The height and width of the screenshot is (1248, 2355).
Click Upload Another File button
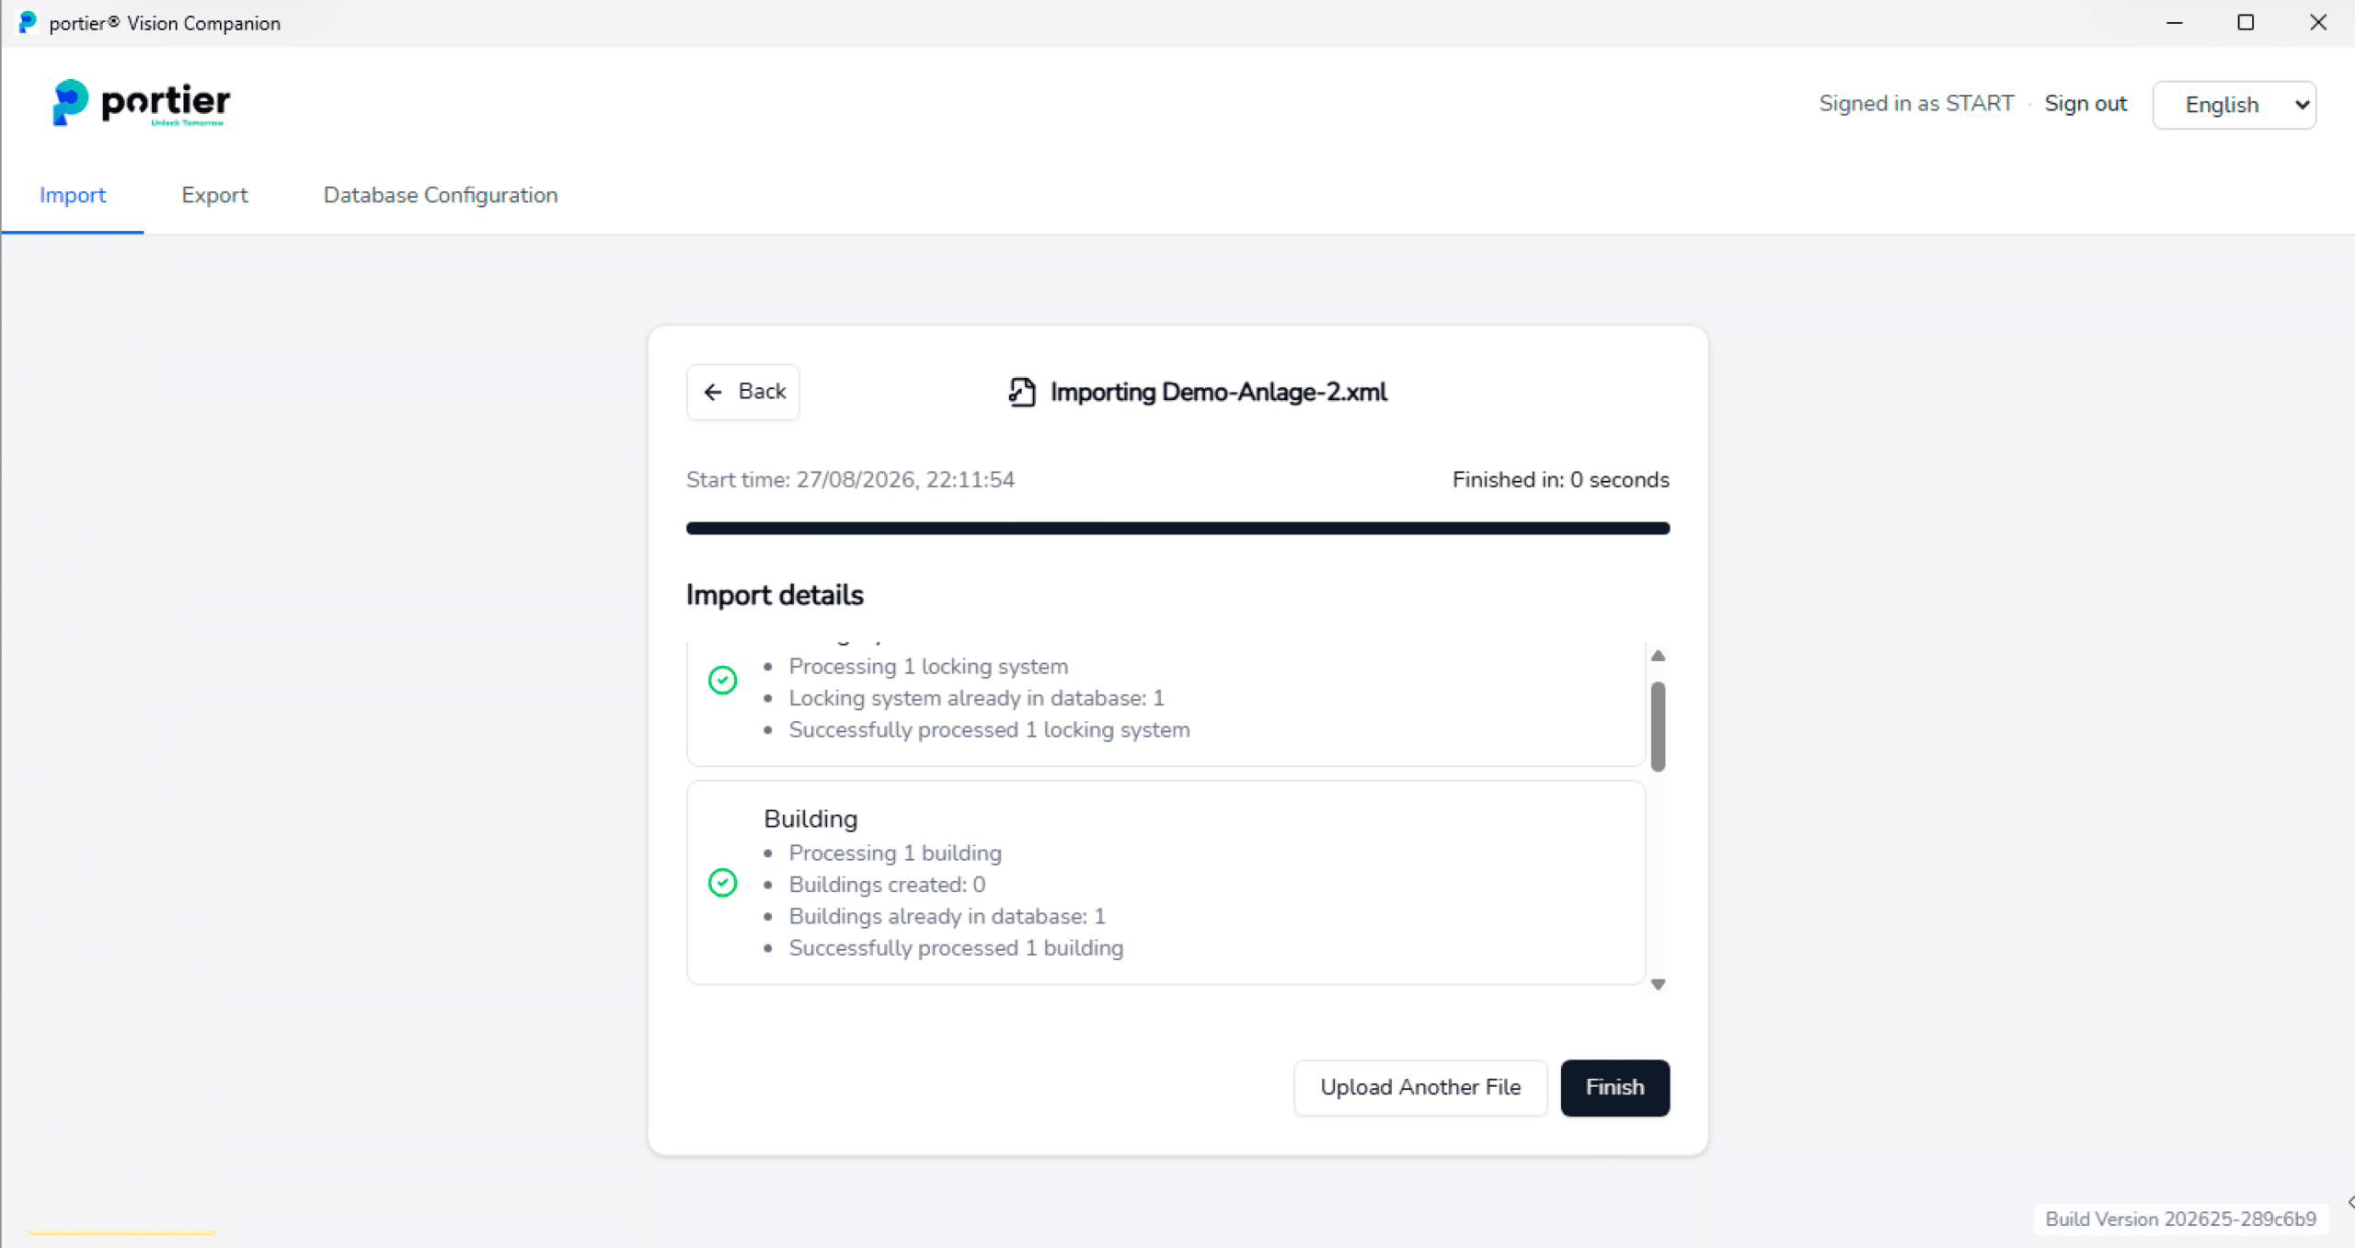click(x=1420, y=1087)
